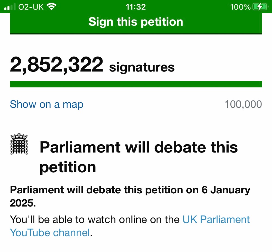The width and height of the screenshot is (272, 252).
Task: Tap the 2,852,322 signature count
Action: click(x=57, y=65)
